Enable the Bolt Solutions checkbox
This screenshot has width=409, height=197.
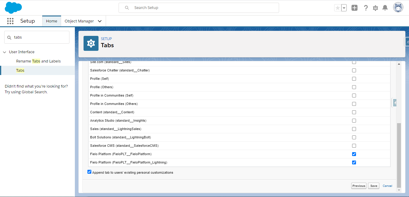coord(354,138)
